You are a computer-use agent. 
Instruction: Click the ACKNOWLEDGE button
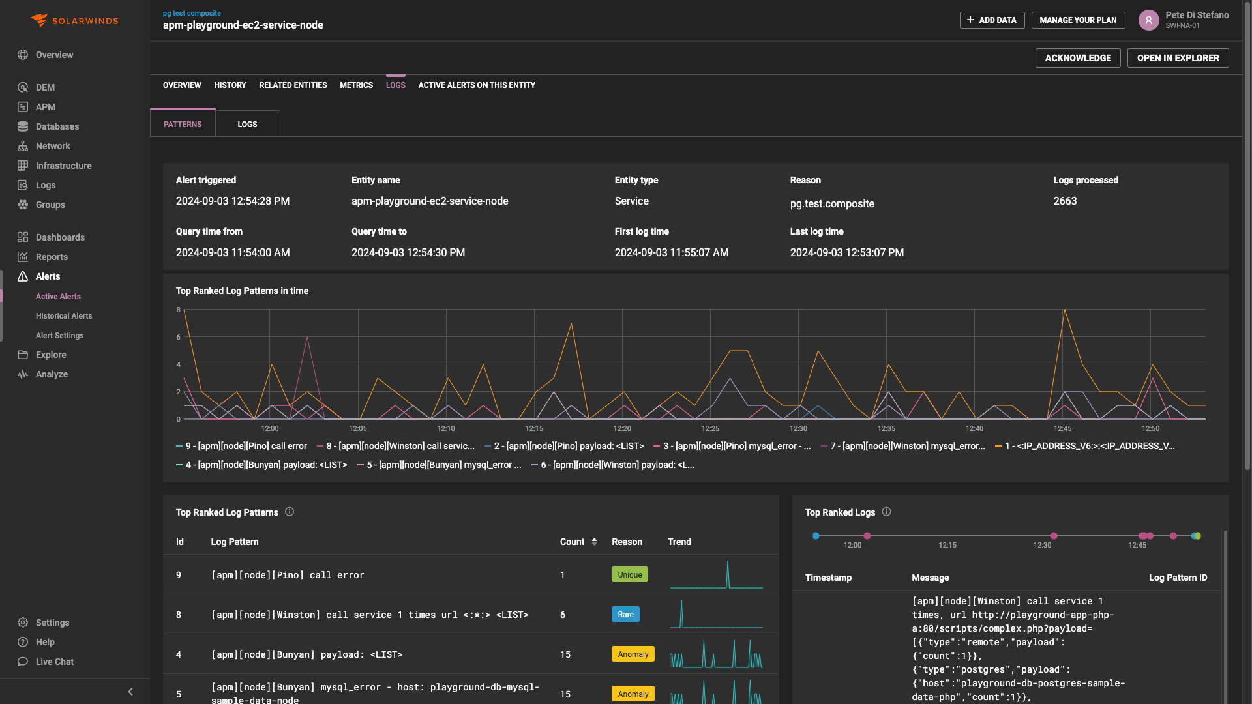coord(1077,58)
